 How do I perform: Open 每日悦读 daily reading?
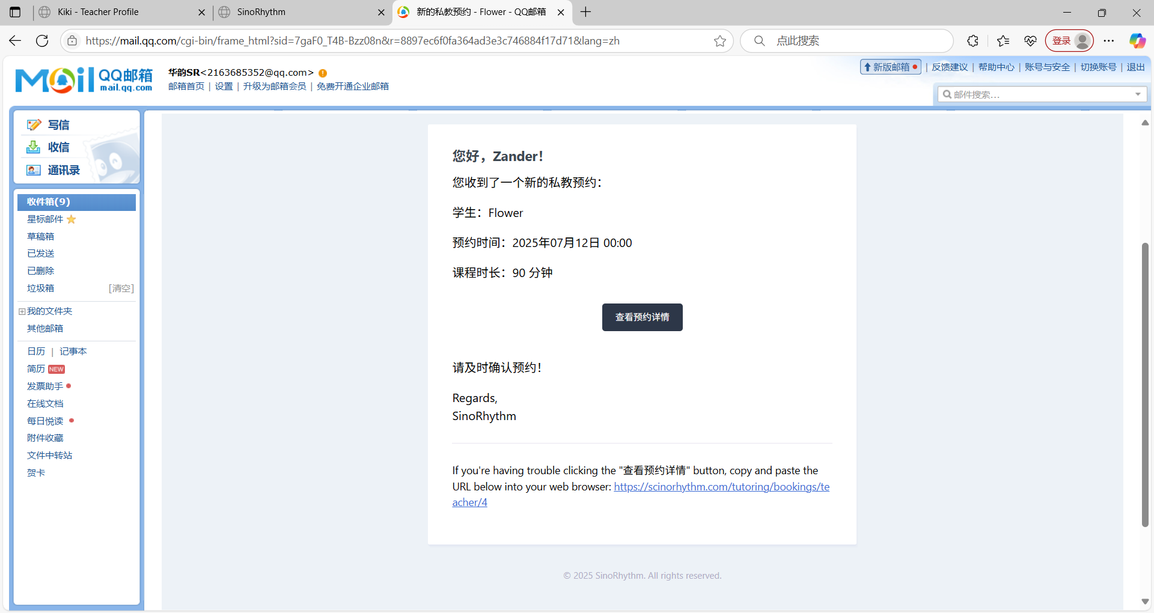[x=45, y=421]
